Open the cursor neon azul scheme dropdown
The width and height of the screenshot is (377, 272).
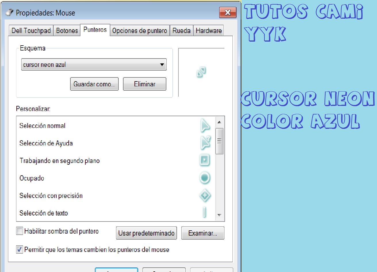pyautogui.click(x=162, y=65)
